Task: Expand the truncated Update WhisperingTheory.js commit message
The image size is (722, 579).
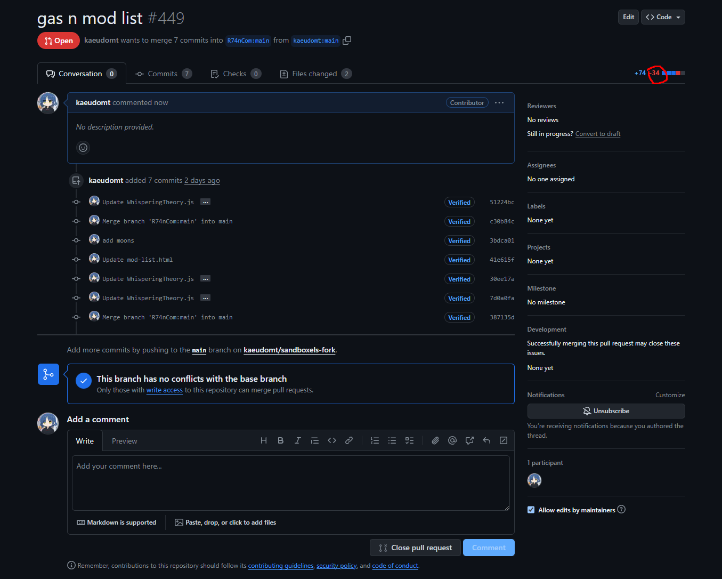Action: click(205, 202)
